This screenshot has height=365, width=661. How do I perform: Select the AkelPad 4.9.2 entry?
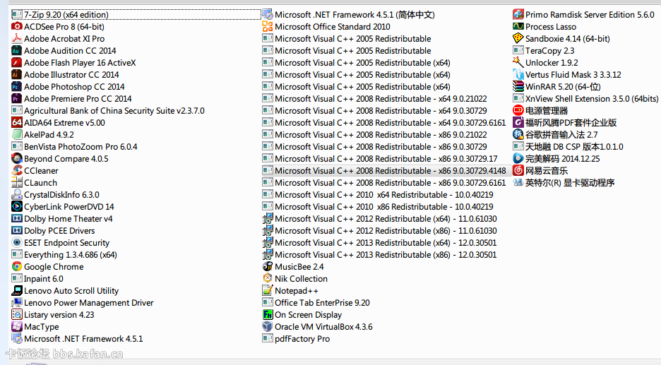pyautogui.click(x=43, y=135)
